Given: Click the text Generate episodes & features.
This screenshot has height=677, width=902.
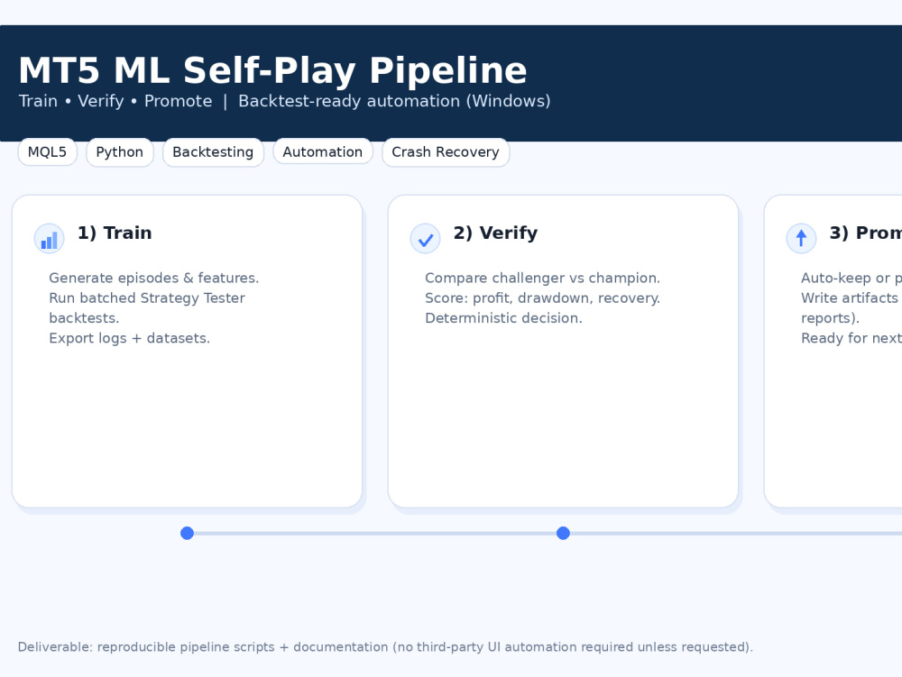Looking at the screenshot, I should [154, 279].
